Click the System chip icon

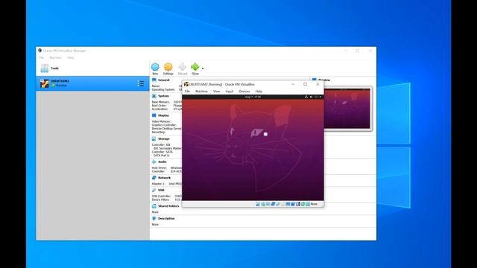click(x=154, y=96)
